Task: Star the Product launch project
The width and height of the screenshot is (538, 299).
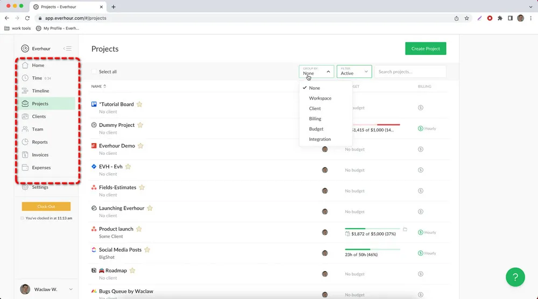Action: click(x=139, y=229)
